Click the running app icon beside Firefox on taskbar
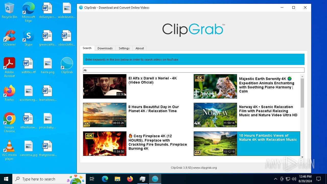 [x=142, y=179]
